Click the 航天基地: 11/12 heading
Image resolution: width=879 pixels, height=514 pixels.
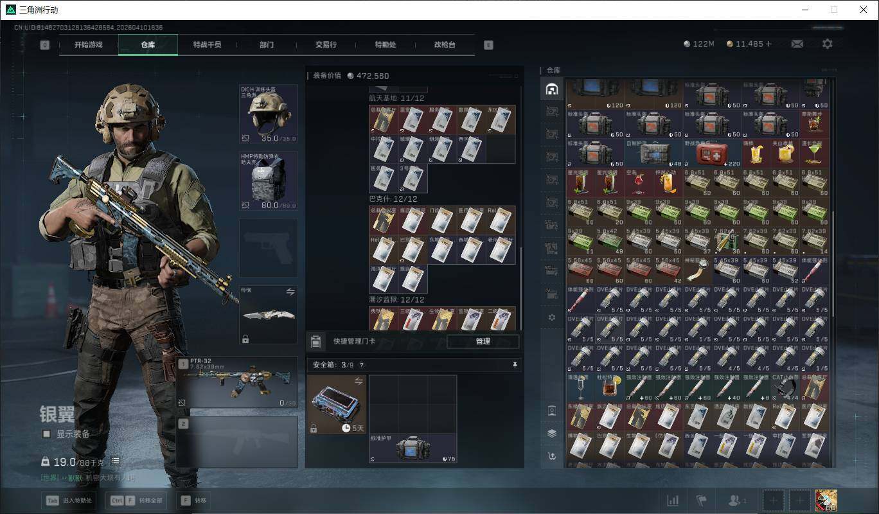pos(396,98)
